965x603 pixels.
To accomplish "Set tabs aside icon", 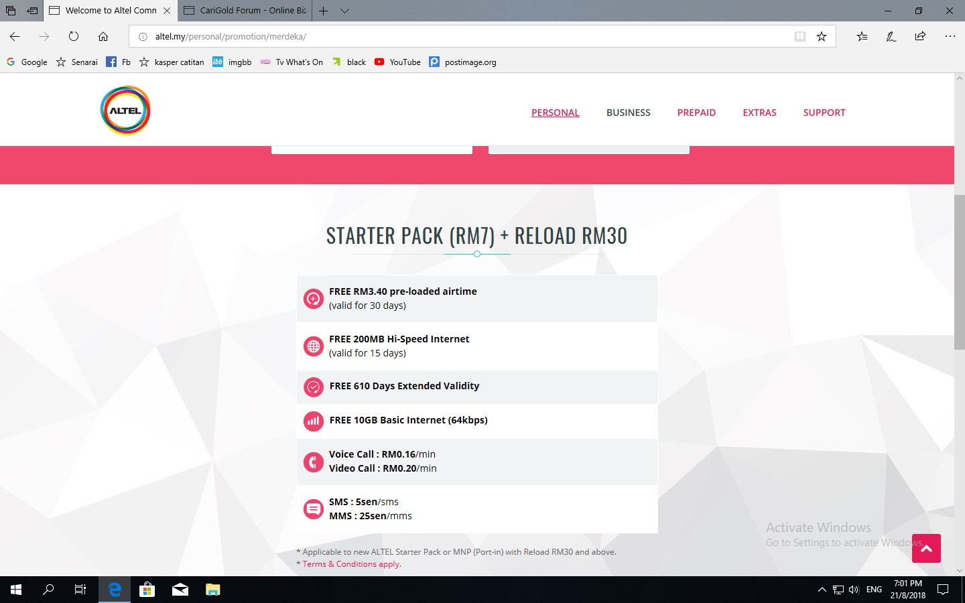I will tap(31, 11).
